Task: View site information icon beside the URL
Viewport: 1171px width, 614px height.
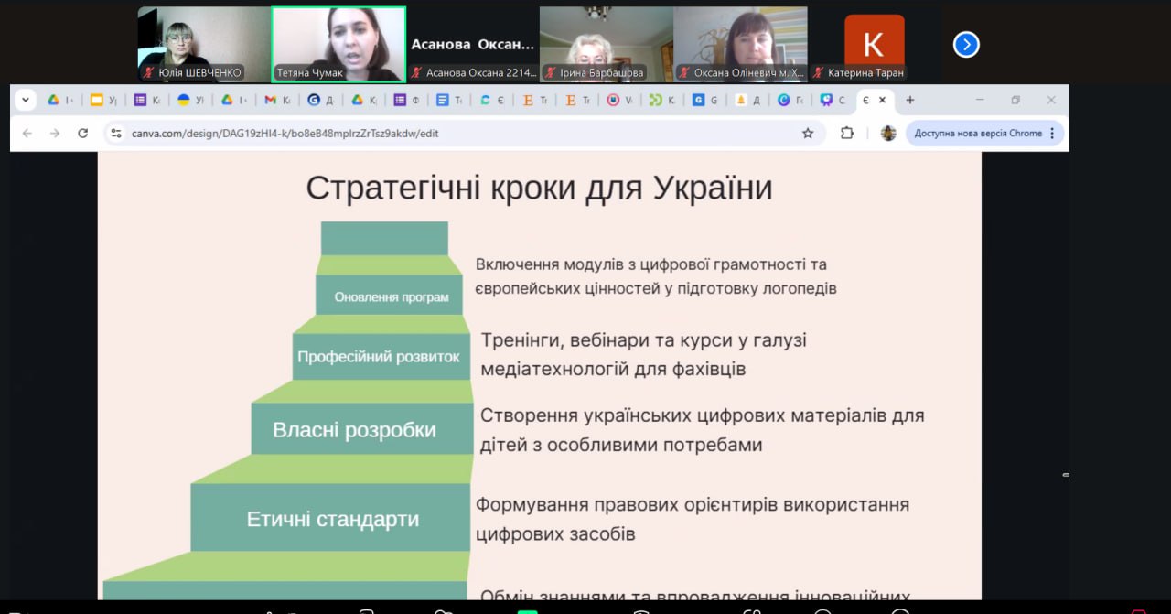Action: 115,134
